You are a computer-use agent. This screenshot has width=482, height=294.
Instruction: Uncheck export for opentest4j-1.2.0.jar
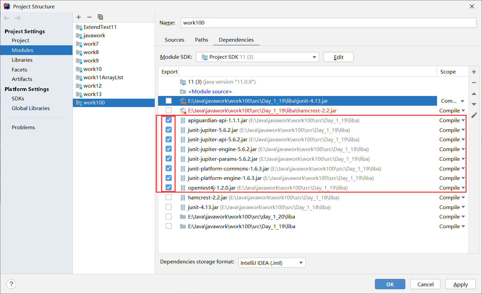(x=168, y=188)
